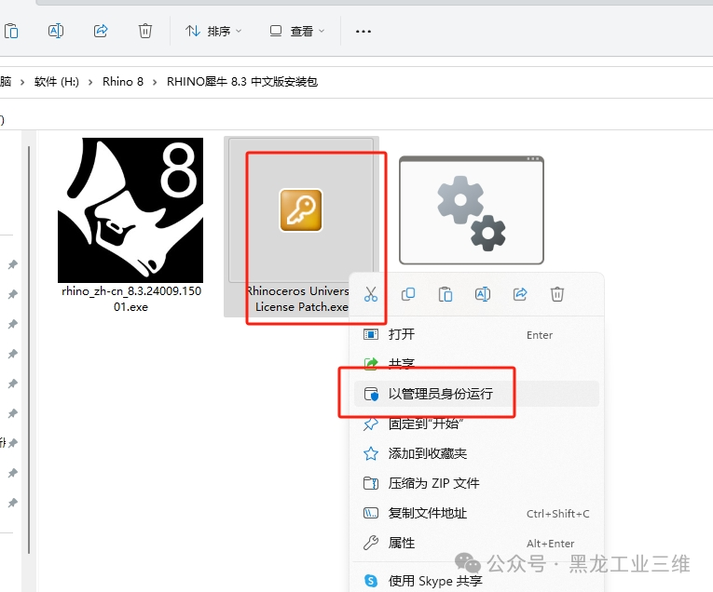The image size is (713, 592).
Task: Select rhino_zh-cn_8.3.24009.15001.exe file name
Action: [x=131, y=299]
